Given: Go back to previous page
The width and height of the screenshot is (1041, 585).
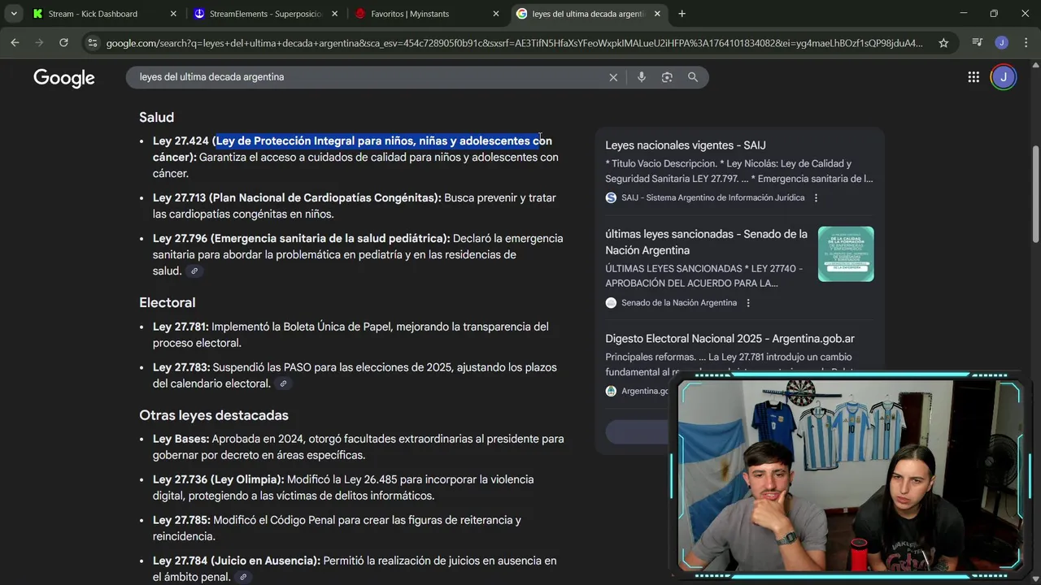Looking at the screenshot, I should point(15,43).
